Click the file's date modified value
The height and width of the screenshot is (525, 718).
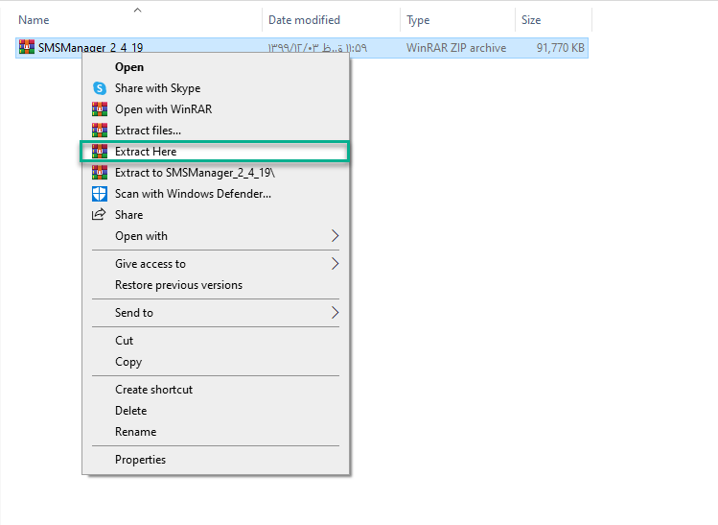(x=317, y=48)
